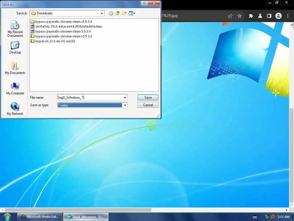Image resolution: width=294 pixels, height=221 pixels.
Task: Select the bypass-paywalls-chrome-clean-3.5.3.0 file
Action: (61, 31)
